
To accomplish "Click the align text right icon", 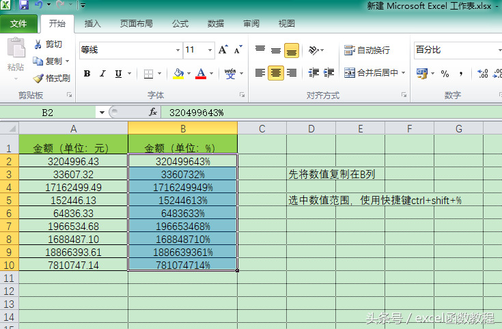I will click(x=292, y=73).
